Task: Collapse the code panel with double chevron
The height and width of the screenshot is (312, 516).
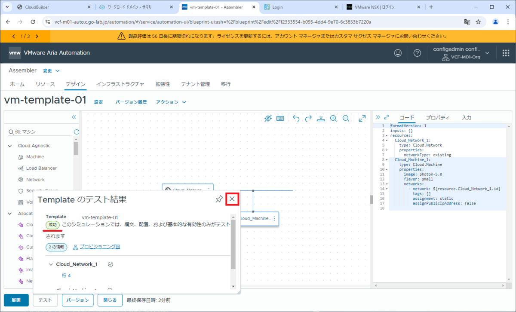Action: [378, 117]
